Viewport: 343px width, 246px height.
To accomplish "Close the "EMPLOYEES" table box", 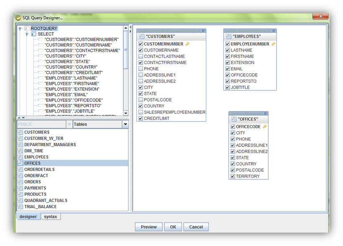I will [274, 31].
